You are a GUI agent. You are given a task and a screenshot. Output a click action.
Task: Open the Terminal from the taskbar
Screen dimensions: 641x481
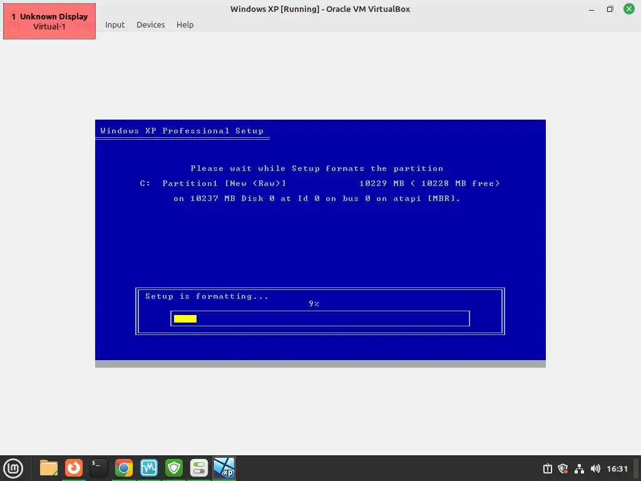pos(98,468)
